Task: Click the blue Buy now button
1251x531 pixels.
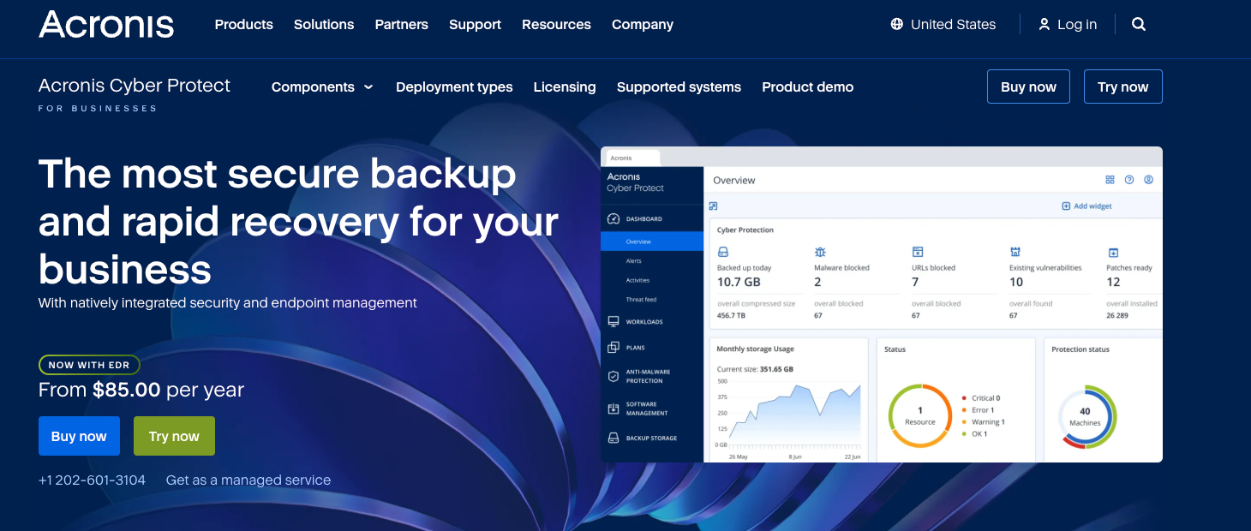Action: point(79,436)
